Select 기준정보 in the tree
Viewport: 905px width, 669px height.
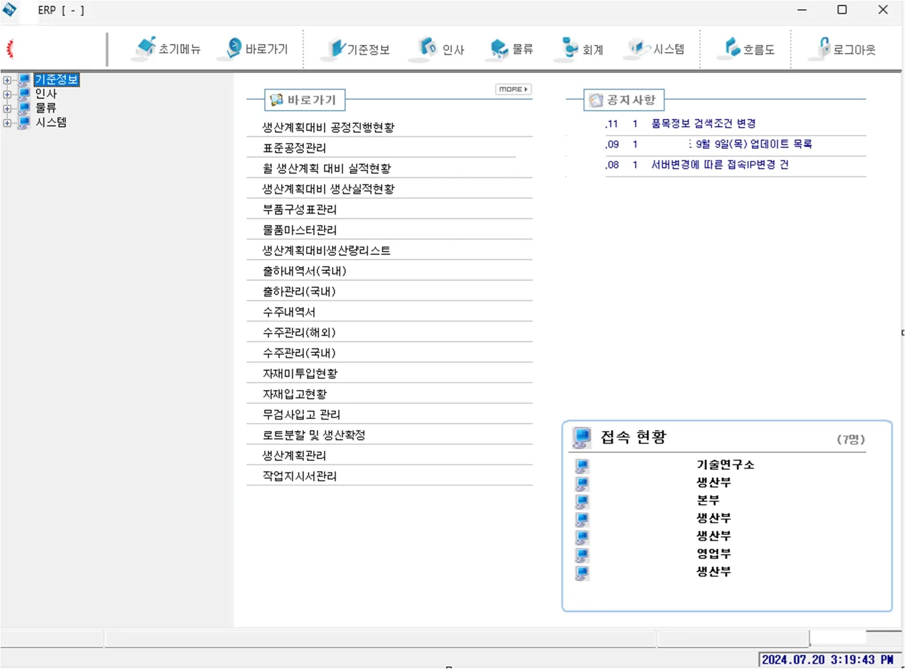(x=56, y=80)
